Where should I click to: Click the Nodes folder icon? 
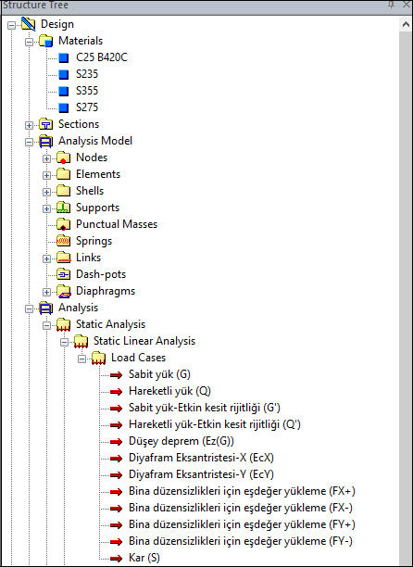tap(63, 157)
